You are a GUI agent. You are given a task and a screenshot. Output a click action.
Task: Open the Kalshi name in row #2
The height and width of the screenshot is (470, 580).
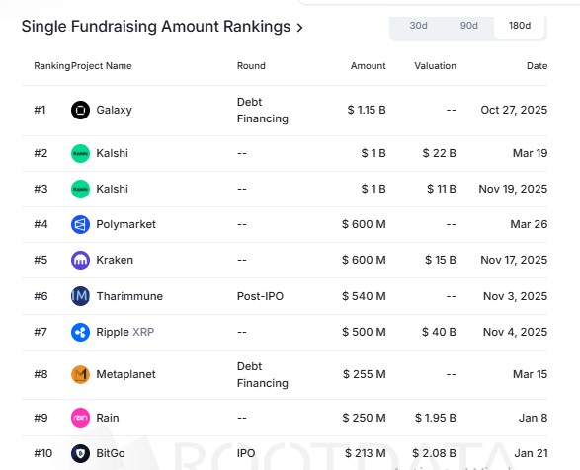112,153
